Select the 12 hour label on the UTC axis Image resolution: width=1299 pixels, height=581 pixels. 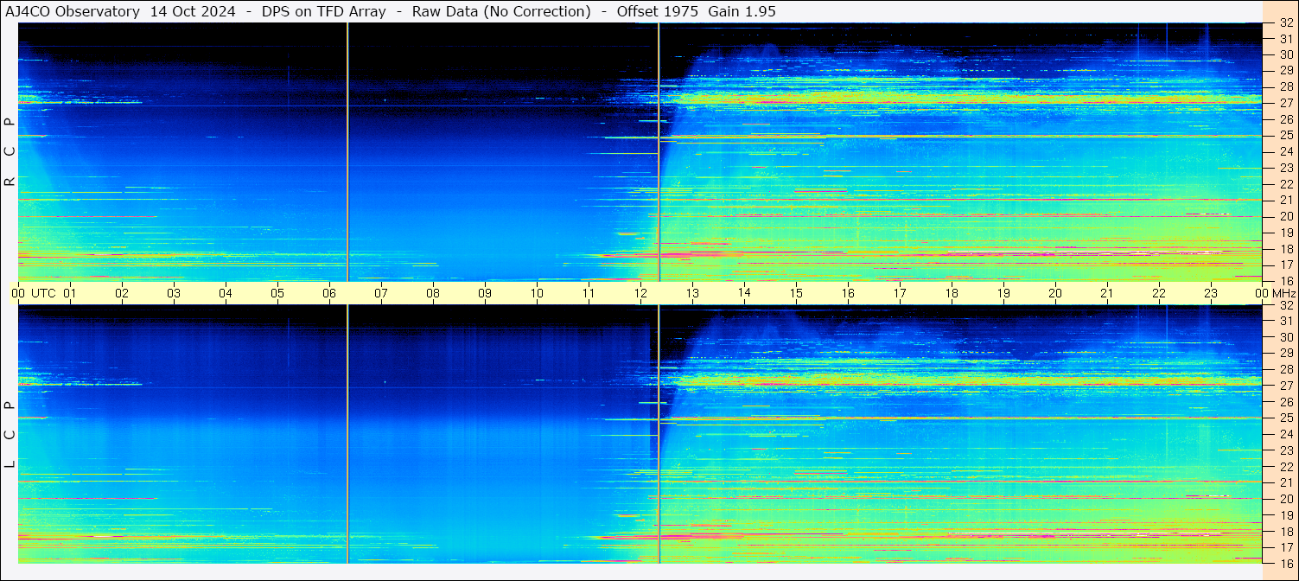pos(640,293)
